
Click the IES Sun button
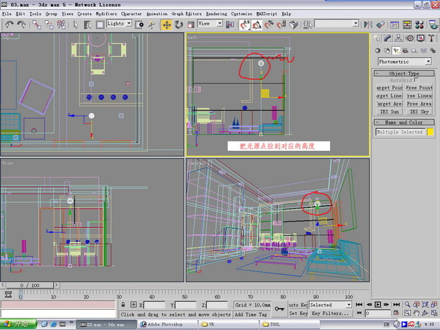(x=390, y=112)
